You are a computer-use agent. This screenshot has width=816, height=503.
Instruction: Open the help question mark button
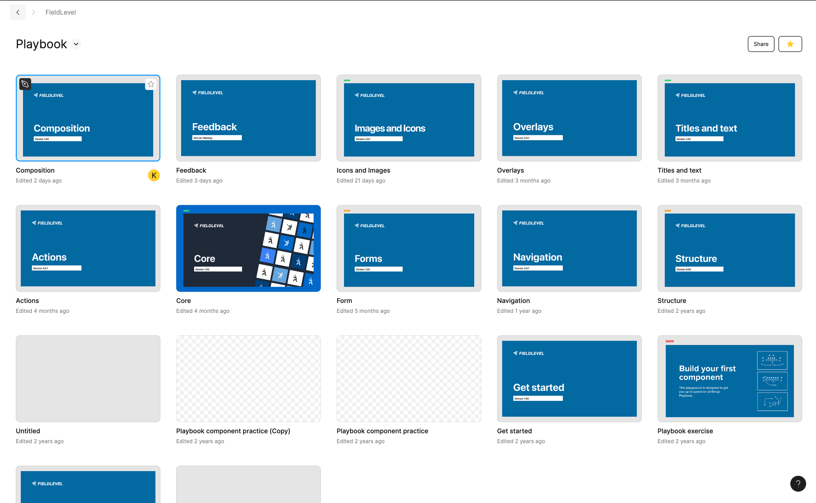point(798,483)
